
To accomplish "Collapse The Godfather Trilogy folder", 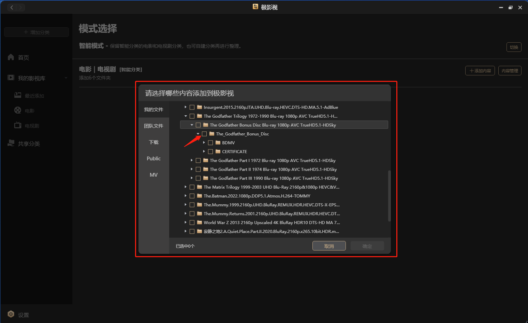I will 186,116.
